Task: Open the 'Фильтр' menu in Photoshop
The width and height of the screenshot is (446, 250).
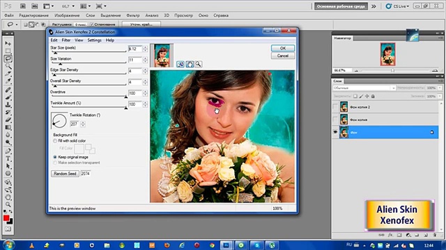Action: click(133, 16)
